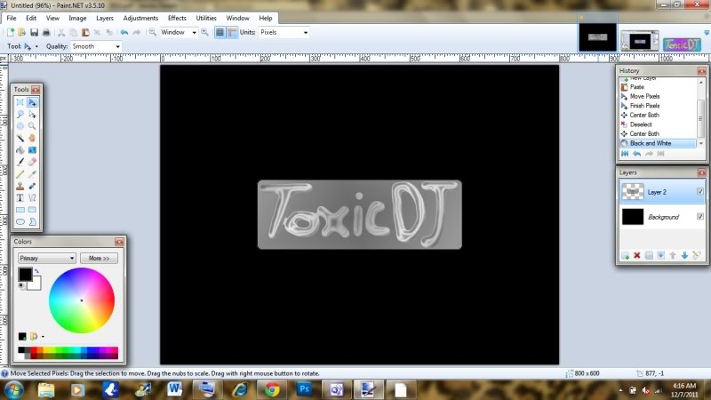Select the Eraser tool

pos(32,162)
